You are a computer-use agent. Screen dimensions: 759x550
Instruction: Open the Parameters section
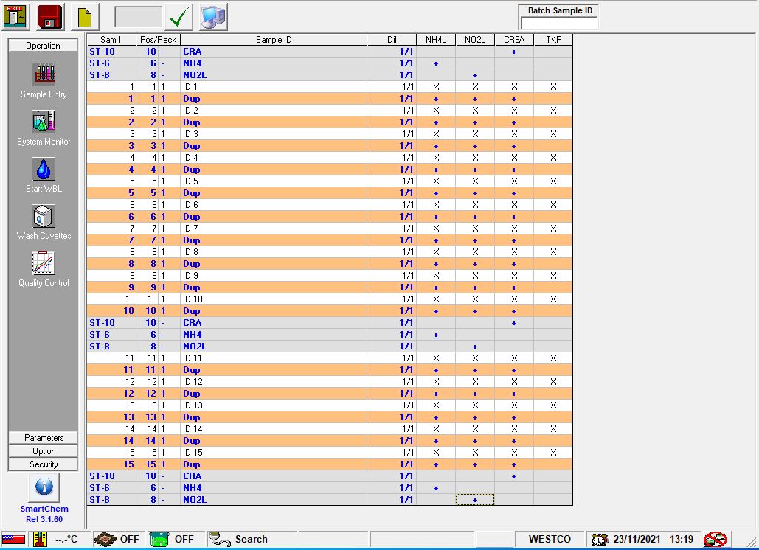point(42,437)
